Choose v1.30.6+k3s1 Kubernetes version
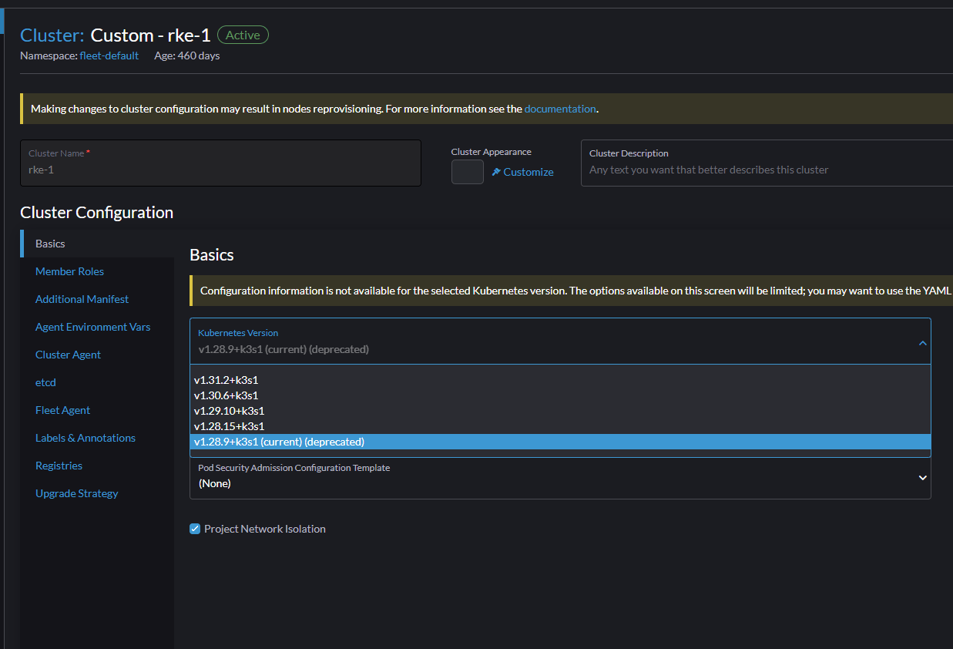The image size is (953, 649). pos(226,395)
